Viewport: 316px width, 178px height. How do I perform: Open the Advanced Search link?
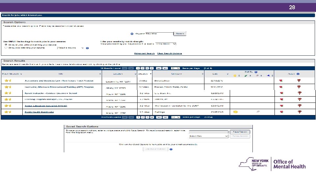coord(144,53)
